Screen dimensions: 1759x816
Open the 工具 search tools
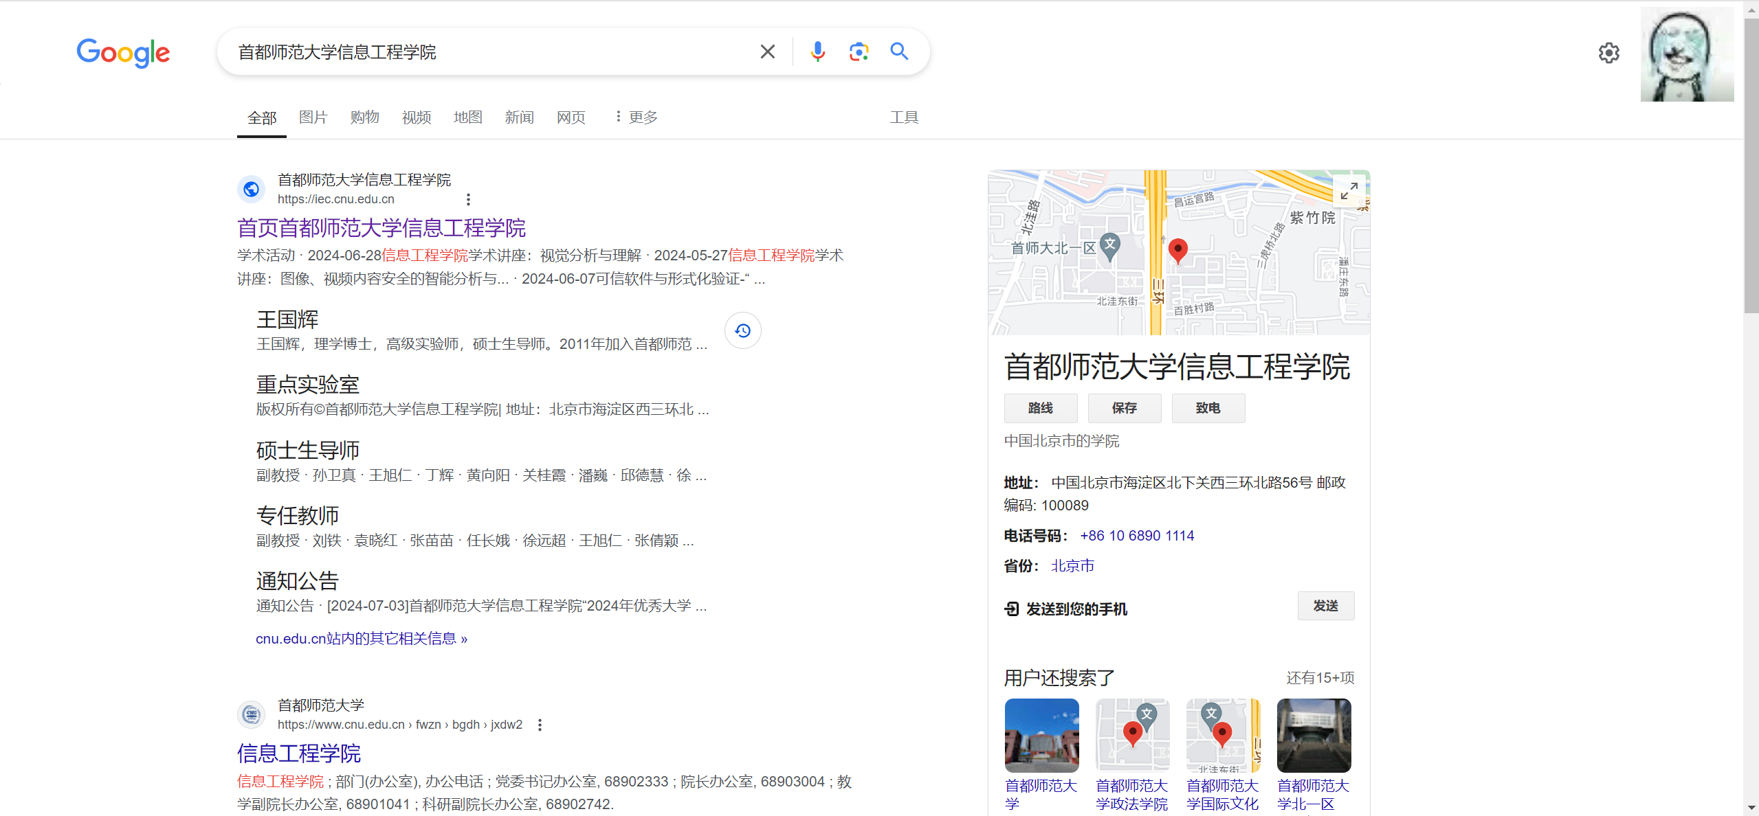pyautogui.click(x=903, y=117)
